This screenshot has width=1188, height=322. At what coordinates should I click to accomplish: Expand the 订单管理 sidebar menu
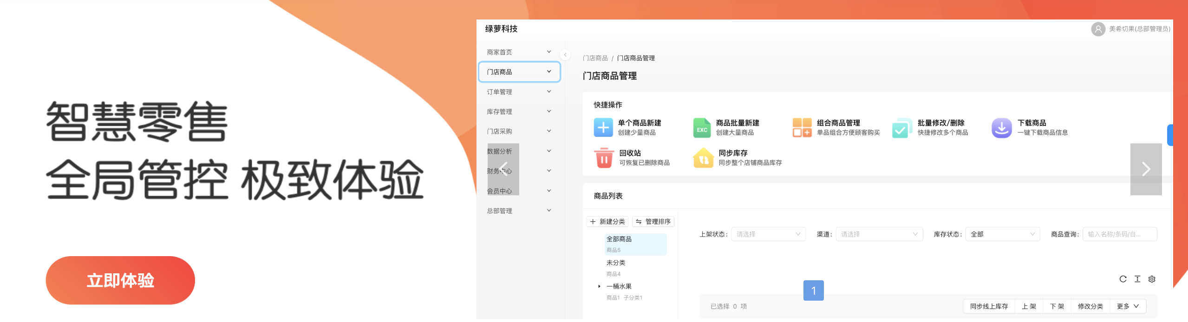pos(519,92)
